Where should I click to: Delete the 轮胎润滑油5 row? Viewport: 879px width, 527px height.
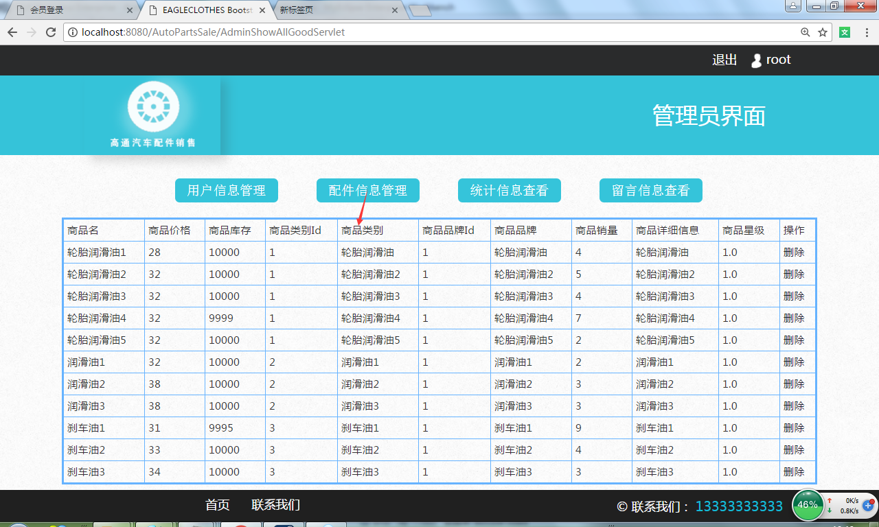[794, 340]
